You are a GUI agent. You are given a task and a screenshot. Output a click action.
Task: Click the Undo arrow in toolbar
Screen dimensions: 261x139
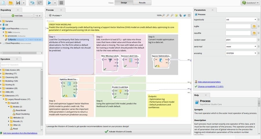click(x=32, y=3)
